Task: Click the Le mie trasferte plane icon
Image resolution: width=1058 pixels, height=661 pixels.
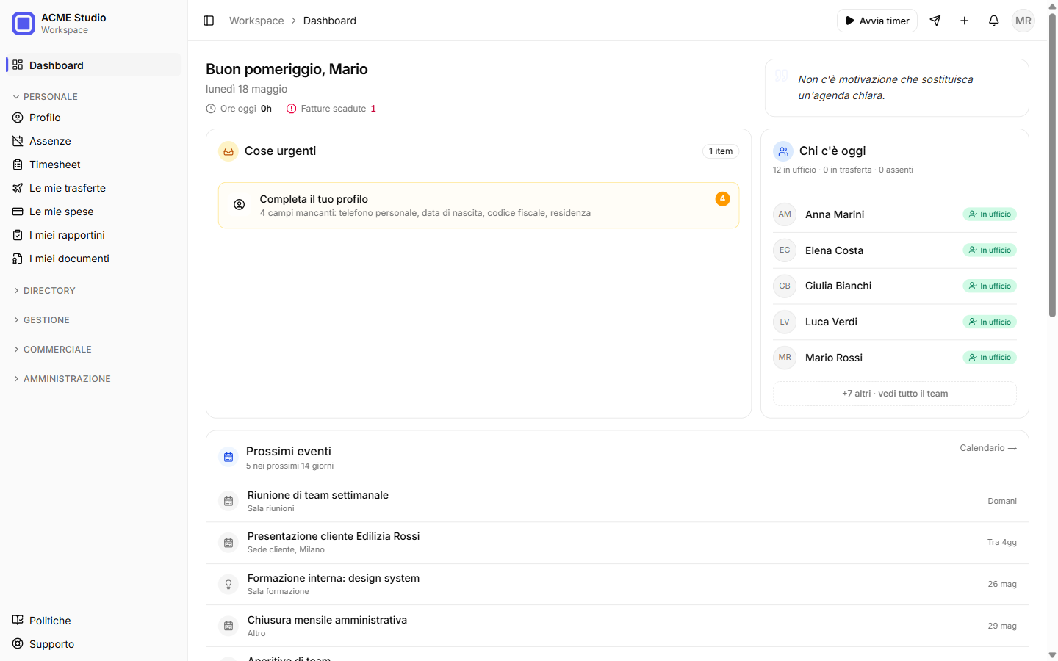Action: 18,188
